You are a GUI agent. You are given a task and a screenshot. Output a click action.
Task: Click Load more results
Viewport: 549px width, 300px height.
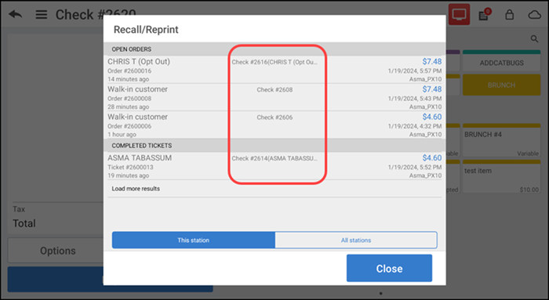tap(136, 189)
